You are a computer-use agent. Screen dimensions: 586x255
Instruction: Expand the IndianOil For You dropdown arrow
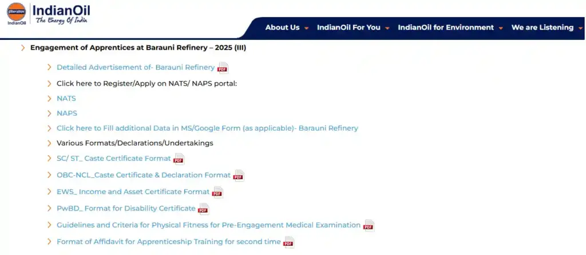point(387,28)
